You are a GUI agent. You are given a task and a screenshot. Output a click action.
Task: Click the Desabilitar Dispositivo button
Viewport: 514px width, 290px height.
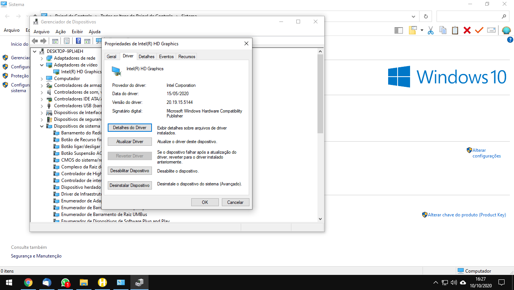pos(130,171)
